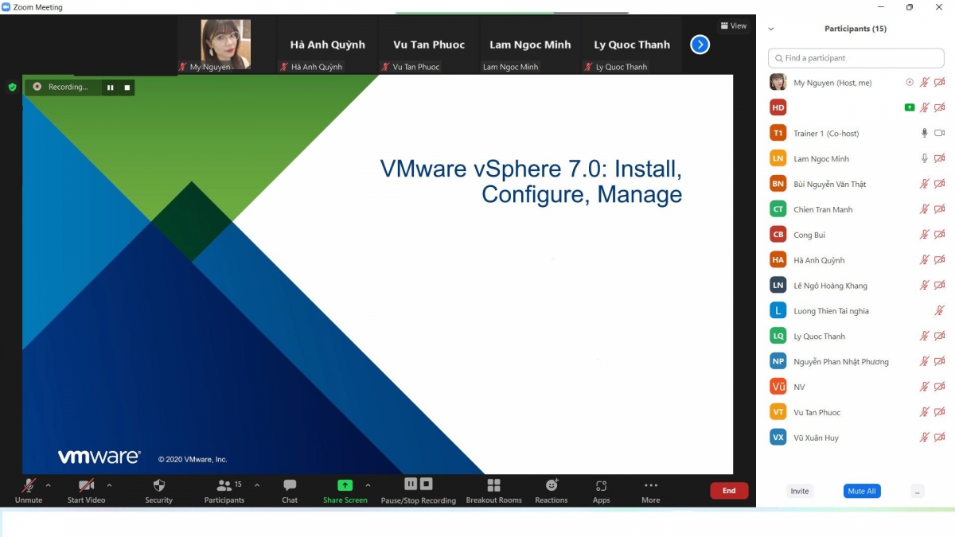Click the red End meeting button

(729, 491)
